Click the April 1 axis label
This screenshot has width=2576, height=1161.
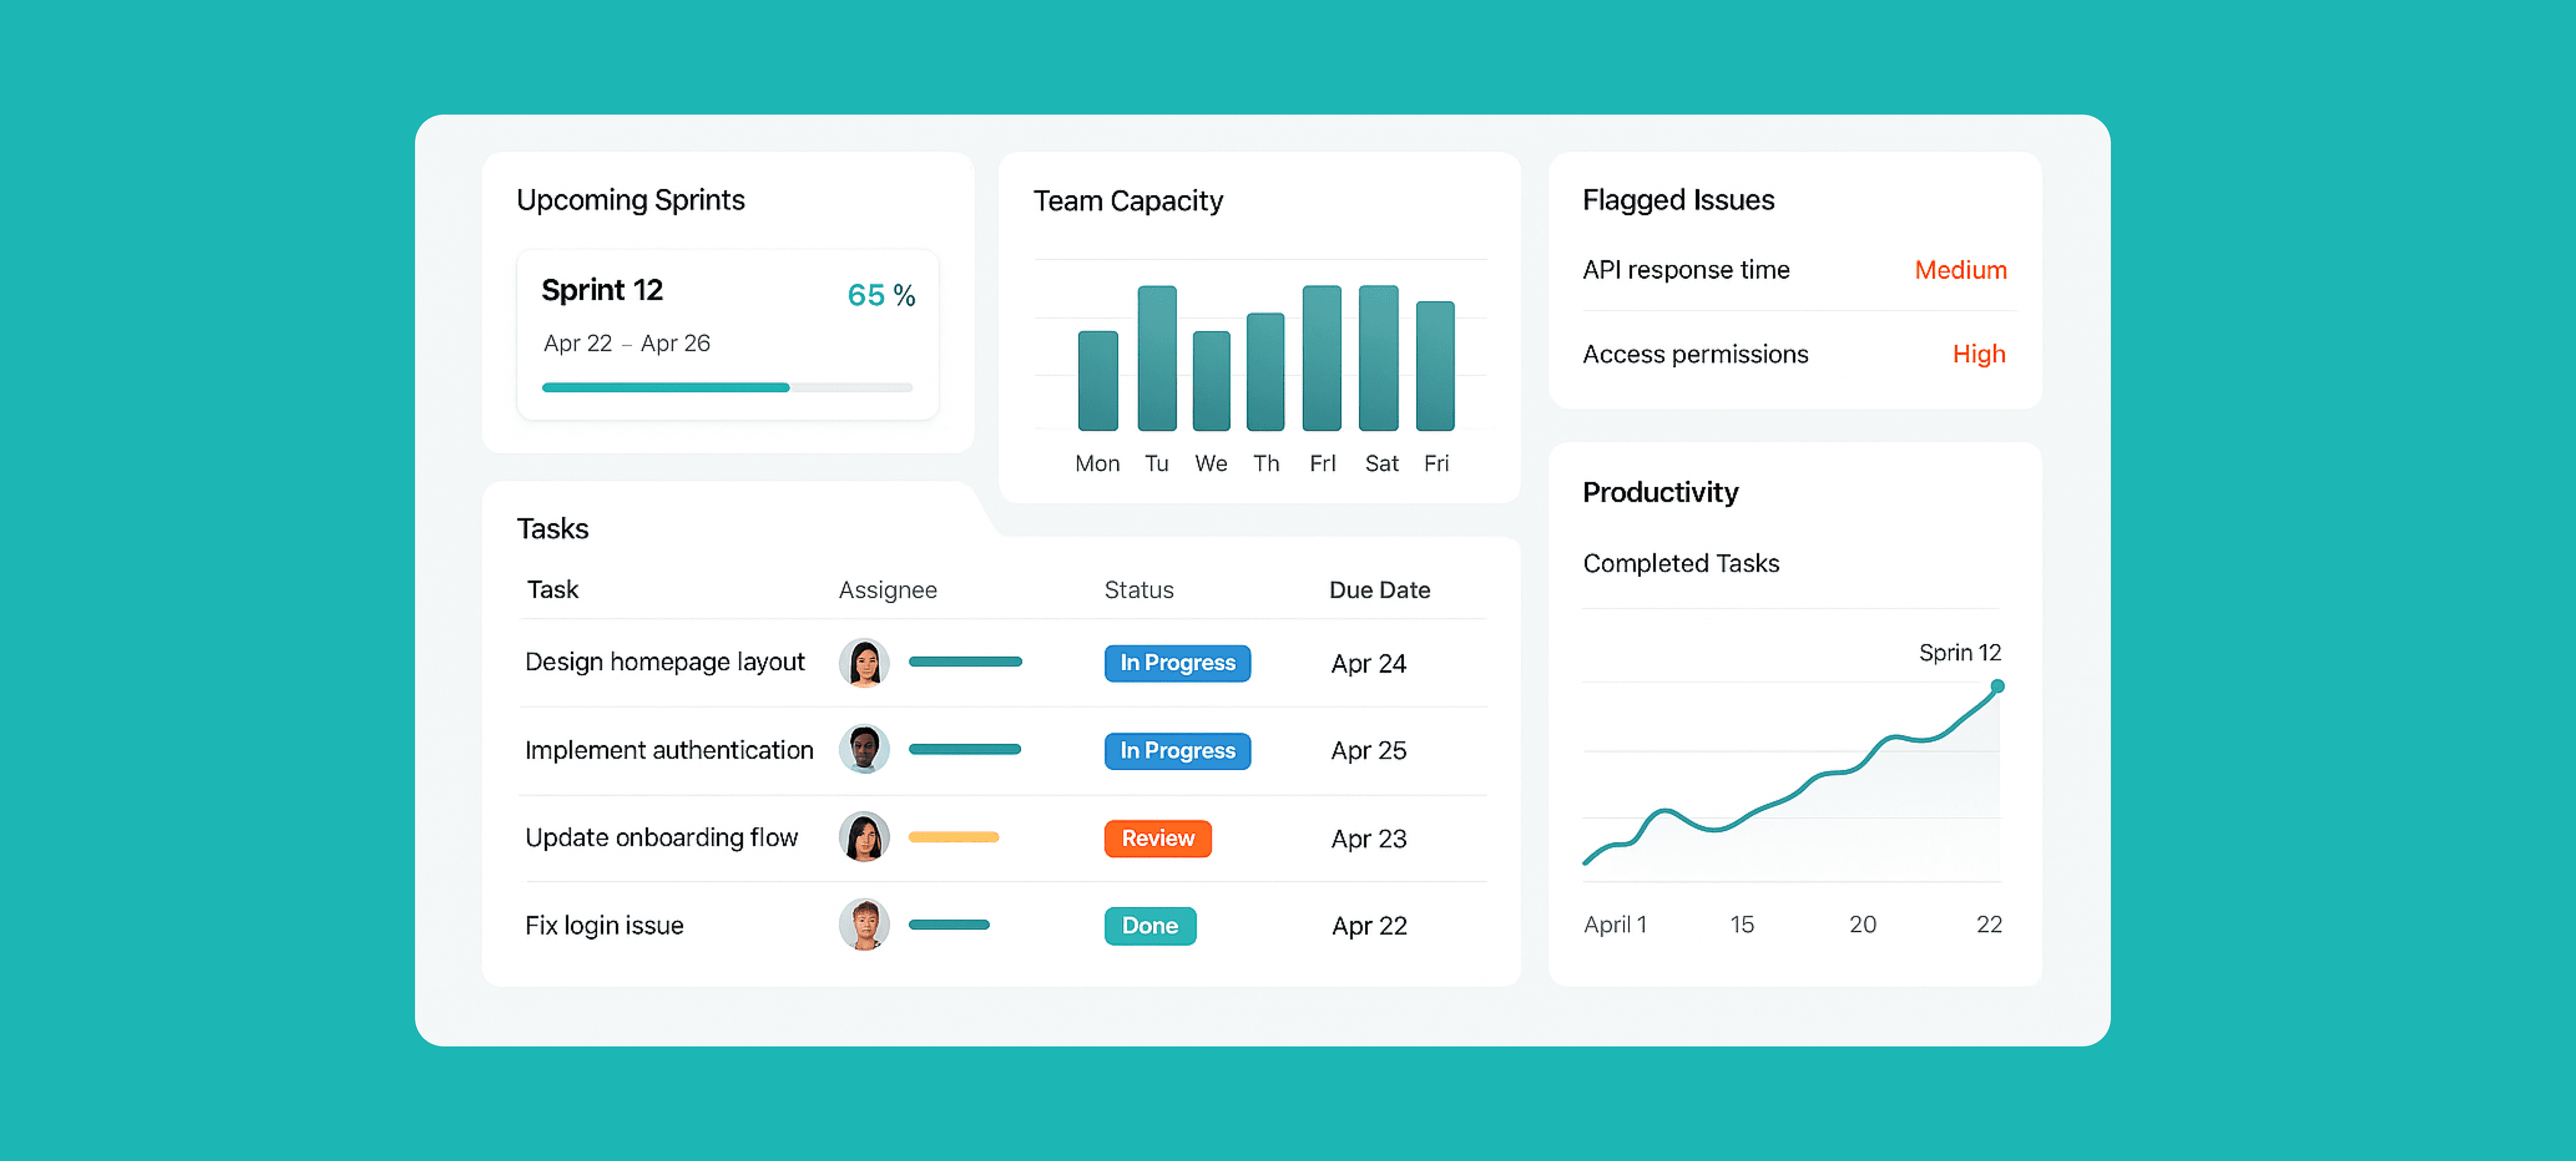[x=1615, y=924]
